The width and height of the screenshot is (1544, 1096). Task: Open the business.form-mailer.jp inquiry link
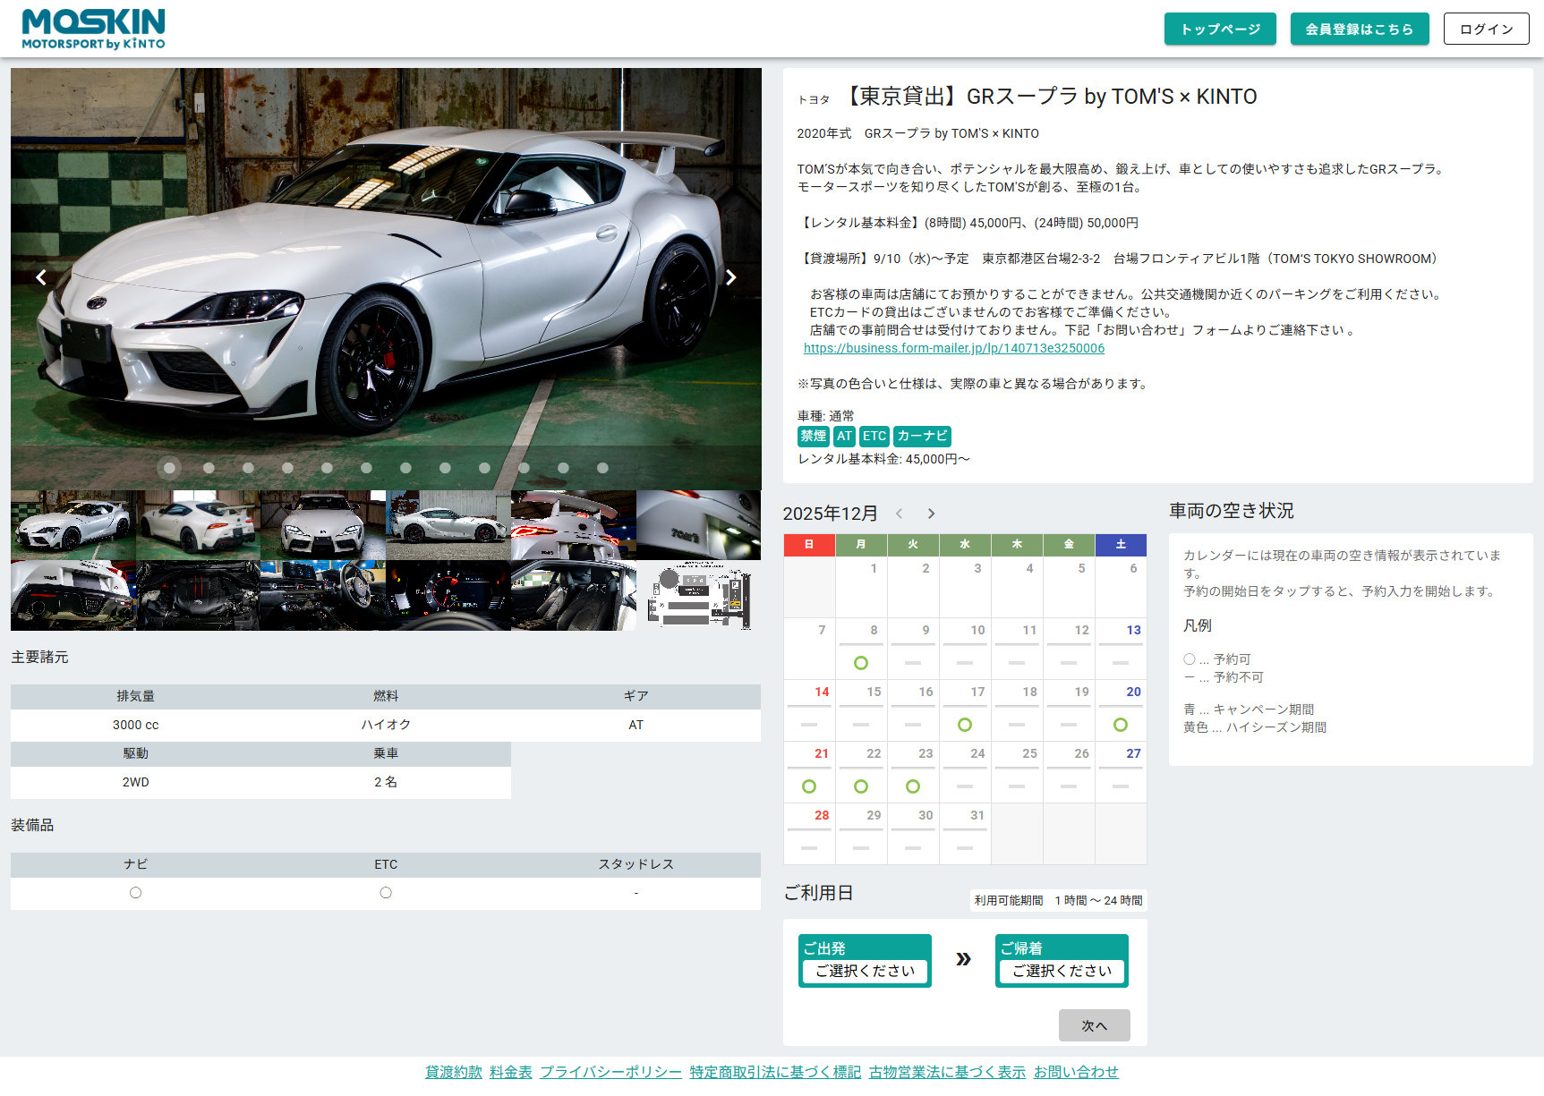(954, 348)
